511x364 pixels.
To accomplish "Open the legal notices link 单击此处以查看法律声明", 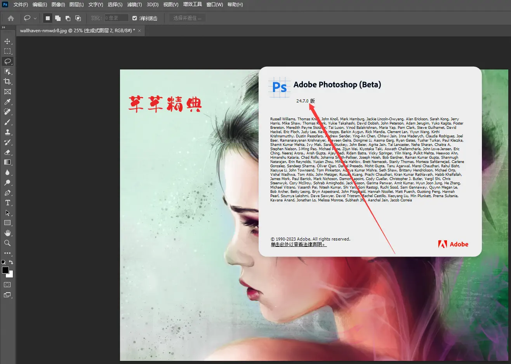I will click(299, 244).
